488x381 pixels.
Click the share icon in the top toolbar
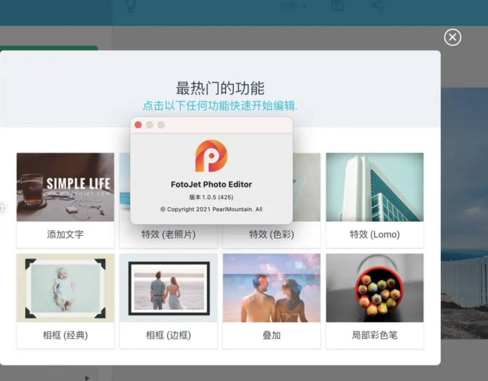(x=377, y=5)
